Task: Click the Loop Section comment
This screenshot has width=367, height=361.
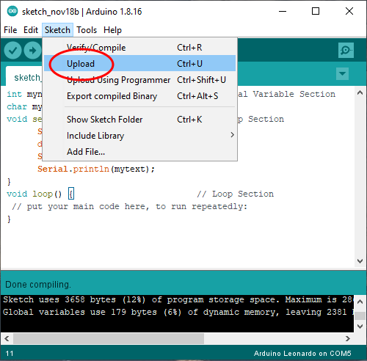Action: coord(236,194)
